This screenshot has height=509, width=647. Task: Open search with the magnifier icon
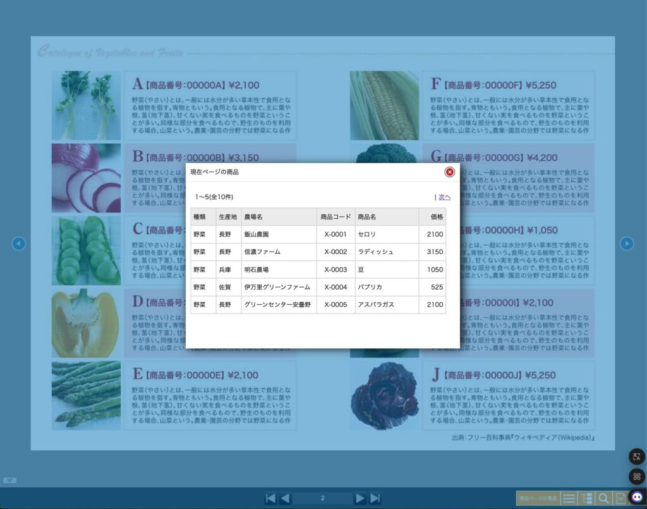point(603,498)
